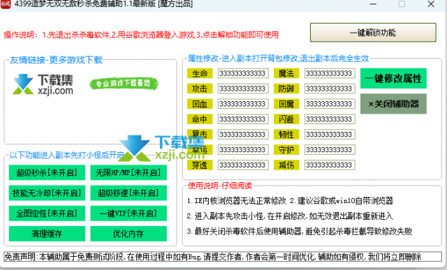This screenshot has height=270, width=447.
Task: Close the trainer window with X
Action: [x=431, y=4]
